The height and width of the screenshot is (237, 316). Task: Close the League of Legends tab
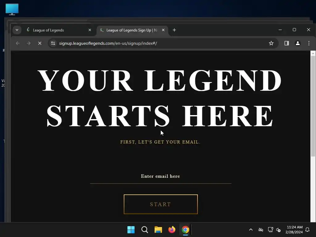pos(90,30)
